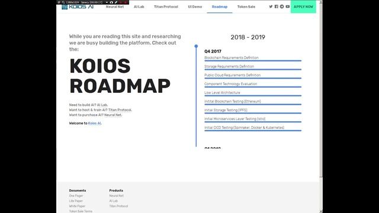Click the Low Level Architecture progress bar
The width and height of the screenshot is (379, 213).
tap(253, 96)
